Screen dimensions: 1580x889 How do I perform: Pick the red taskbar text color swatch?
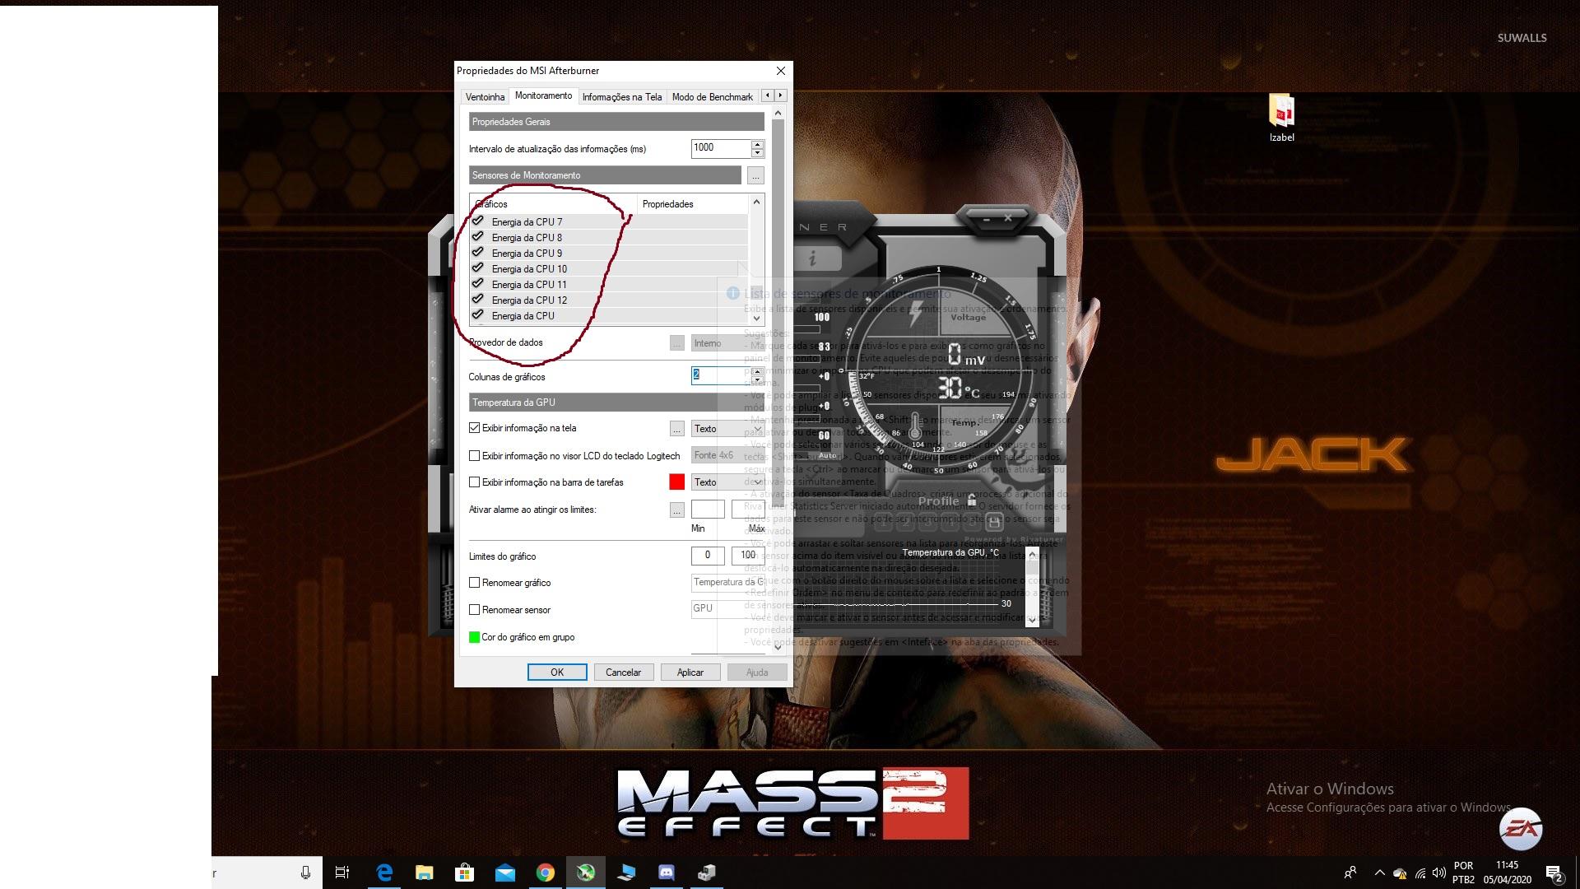click(676, 482)
